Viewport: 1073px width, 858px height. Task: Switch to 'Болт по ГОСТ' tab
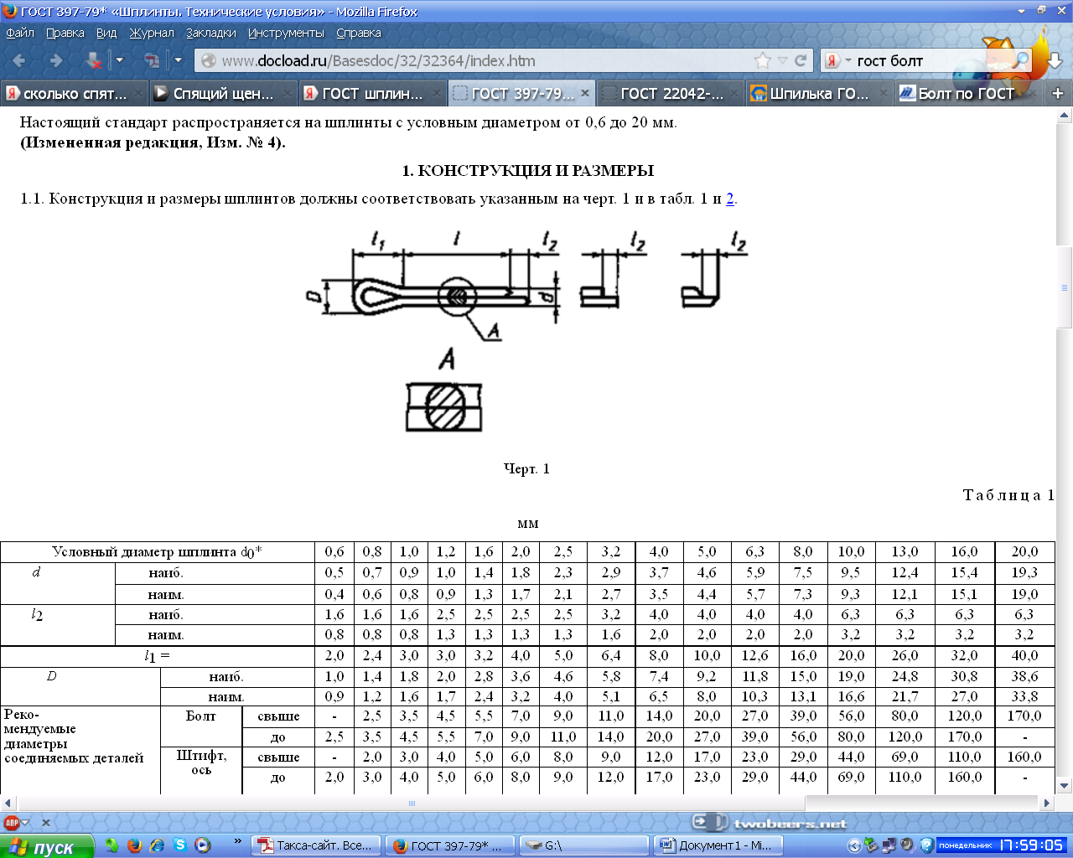[967, 93]
